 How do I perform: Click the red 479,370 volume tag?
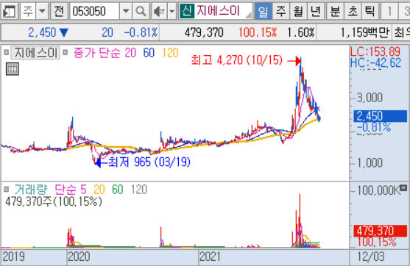click(x=381, y=231)
